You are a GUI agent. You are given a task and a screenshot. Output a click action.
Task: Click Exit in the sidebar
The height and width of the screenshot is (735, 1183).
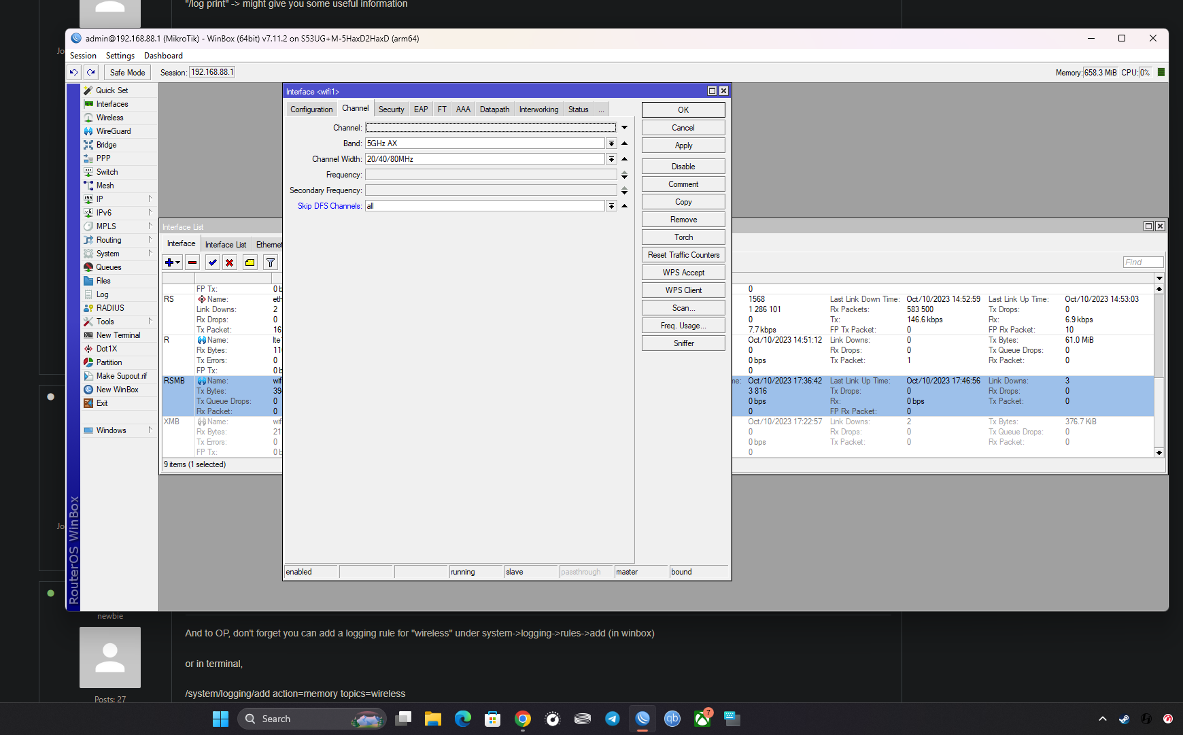pyautogui.click(x=102, y=403)
